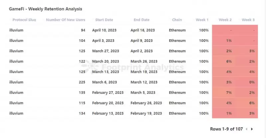Sort by Number Of New Users header
Screen dimensions: 266x138
point(66,20)
